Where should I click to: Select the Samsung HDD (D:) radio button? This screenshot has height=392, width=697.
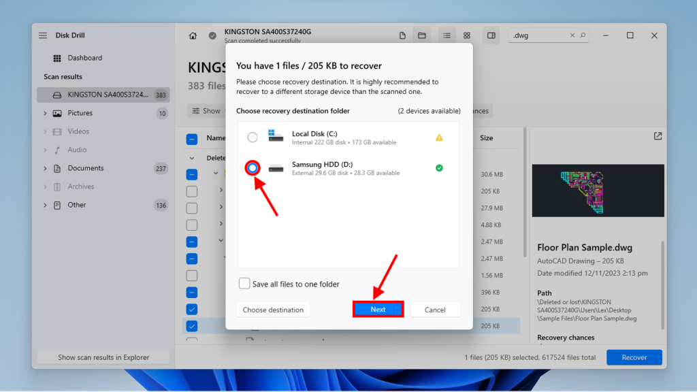[252, 168]
